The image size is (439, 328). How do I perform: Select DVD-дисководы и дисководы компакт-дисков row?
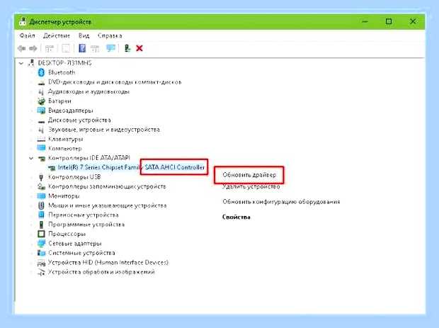[115, 82]
